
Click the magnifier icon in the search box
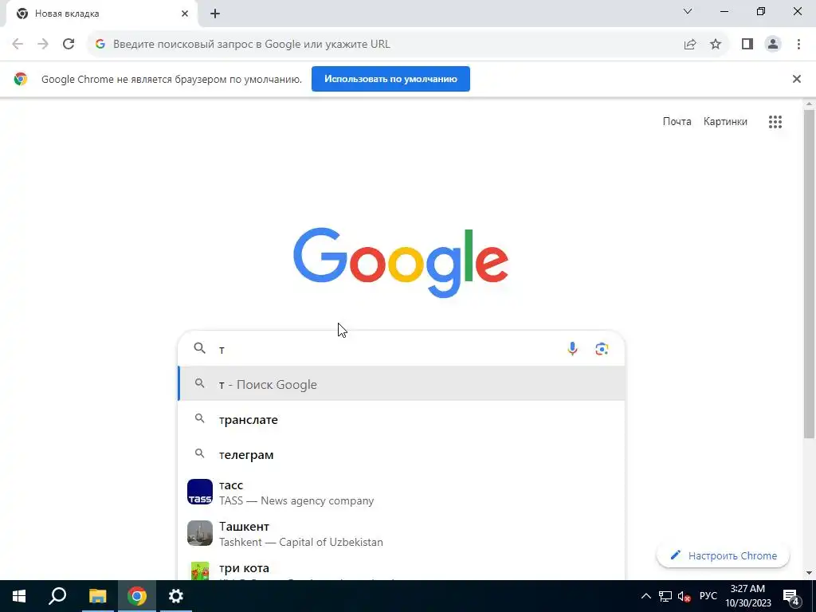(x=200, y=348)
